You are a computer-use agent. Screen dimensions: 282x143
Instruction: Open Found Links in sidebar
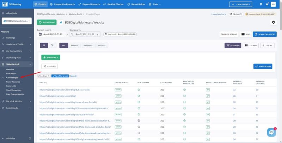(11, 86)
